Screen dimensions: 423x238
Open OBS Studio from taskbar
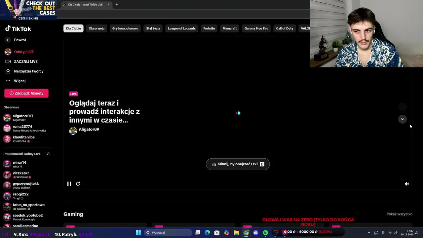(275, 233)
